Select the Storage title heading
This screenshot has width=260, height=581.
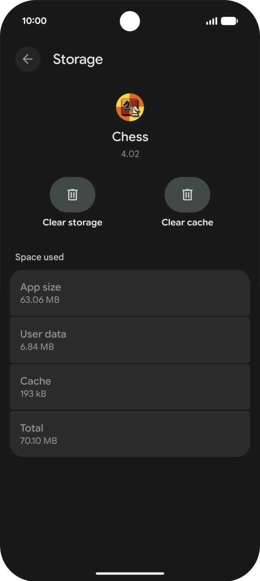point(78,59)
